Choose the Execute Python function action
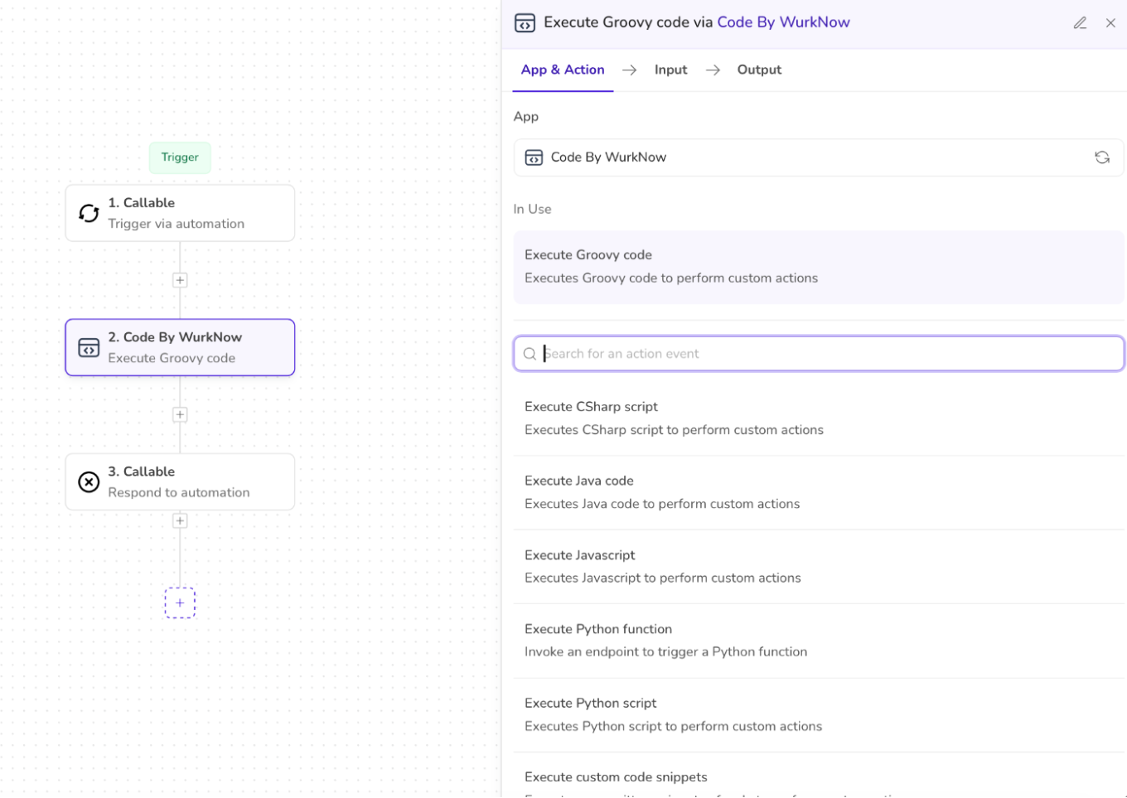Viewport: 1127px width, 798px height. pos(819,641)
